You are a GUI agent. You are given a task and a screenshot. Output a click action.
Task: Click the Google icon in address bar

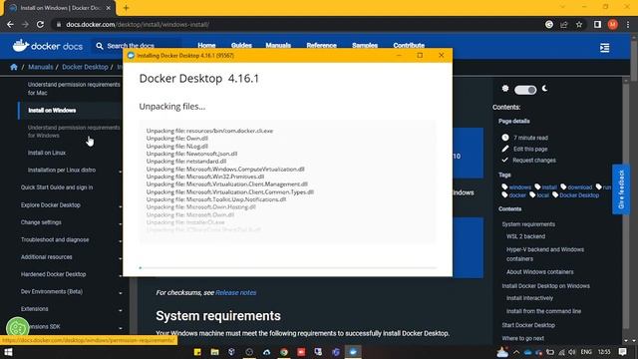[549, 24]
